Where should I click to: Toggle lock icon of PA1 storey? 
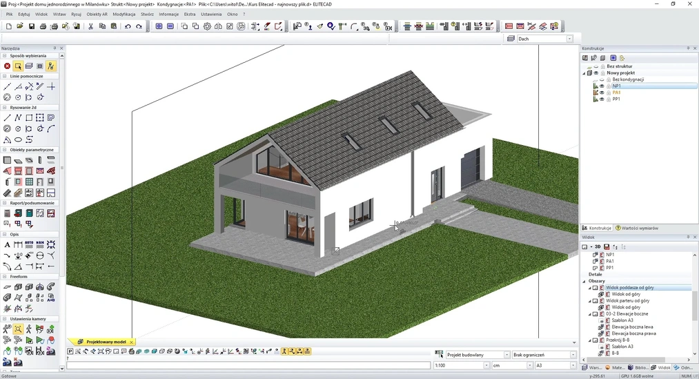click(609, 93)
